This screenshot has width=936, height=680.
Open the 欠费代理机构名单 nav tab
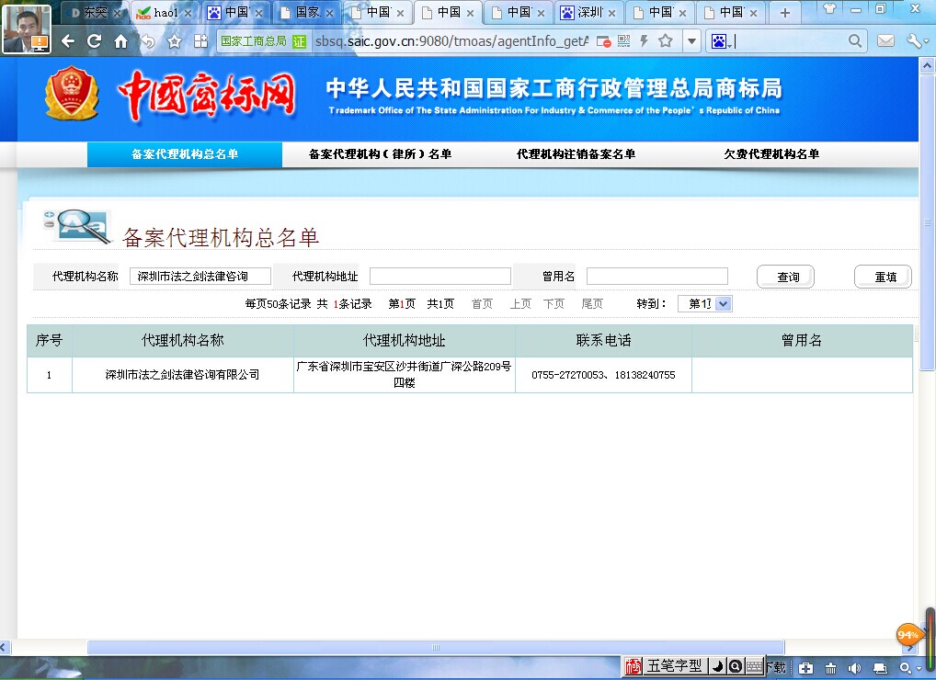click(x=771, y=153)
